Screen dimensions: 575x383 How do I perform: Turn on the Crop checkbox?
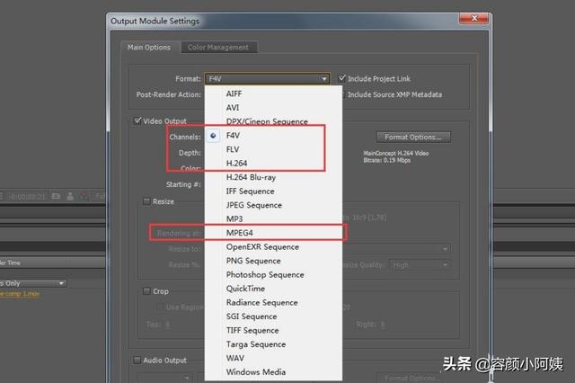(147, 291)
